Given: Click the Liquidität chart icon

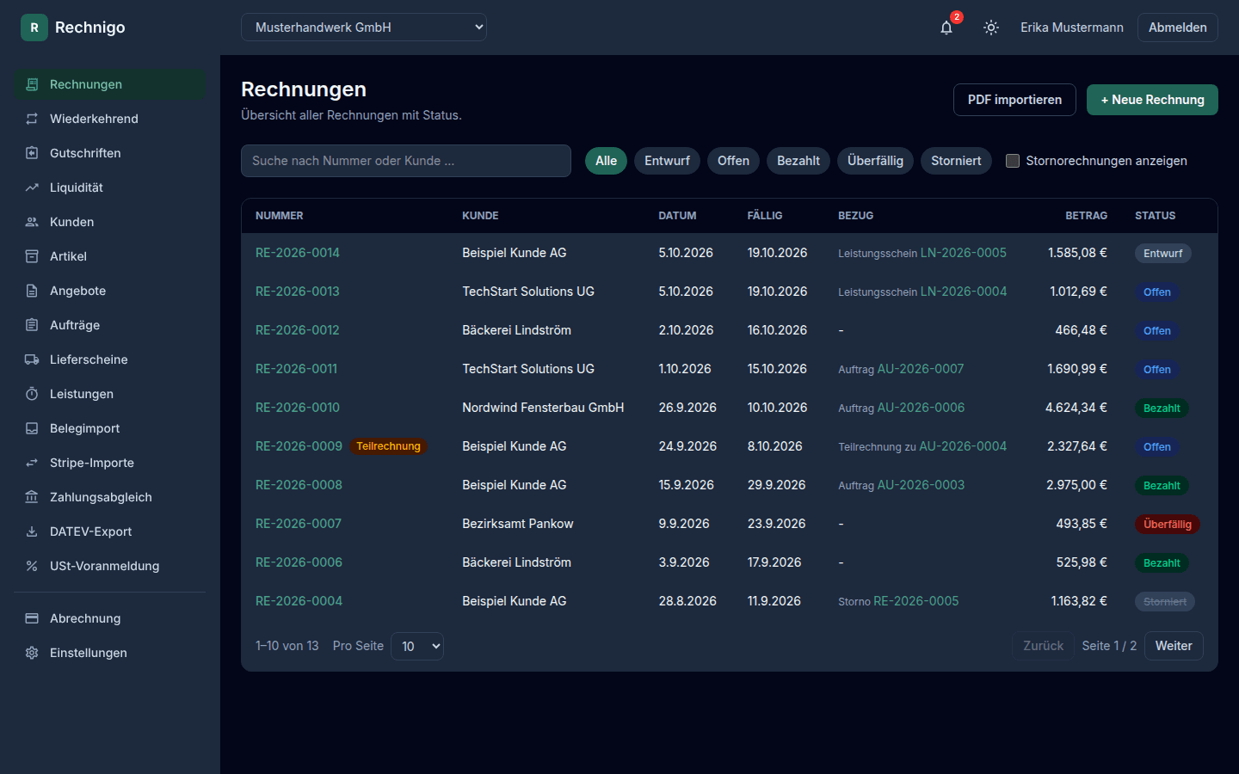Looking at the screenshot, I should click(x=32, y=187).
